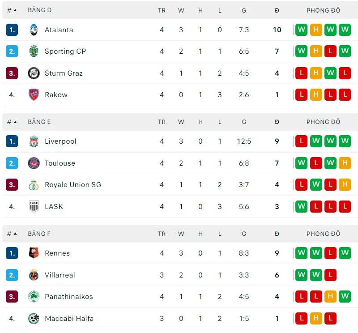The width and height of the screenshot is (358, 333).
Task: Sort Bảng F by rank arrow
Action: coord(15,234)
